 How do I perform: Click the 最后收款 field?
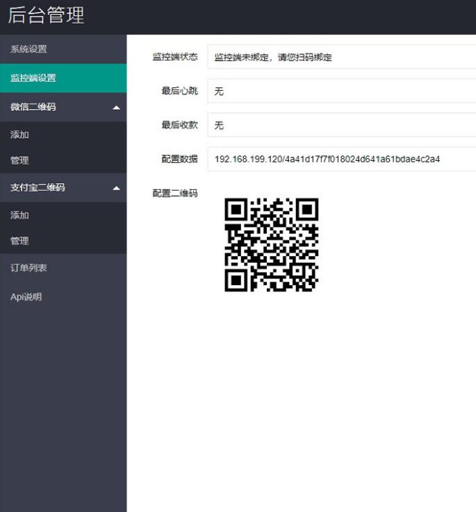coord(342,125)
